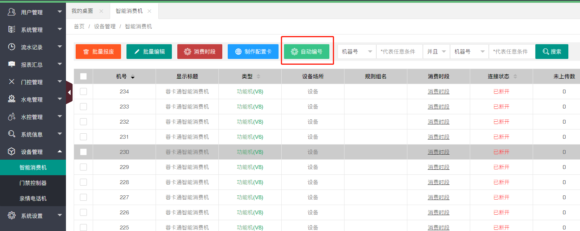Open the first 机器号 filter dropdown
Screen dimensions: 580x231
tap(357, 52)
